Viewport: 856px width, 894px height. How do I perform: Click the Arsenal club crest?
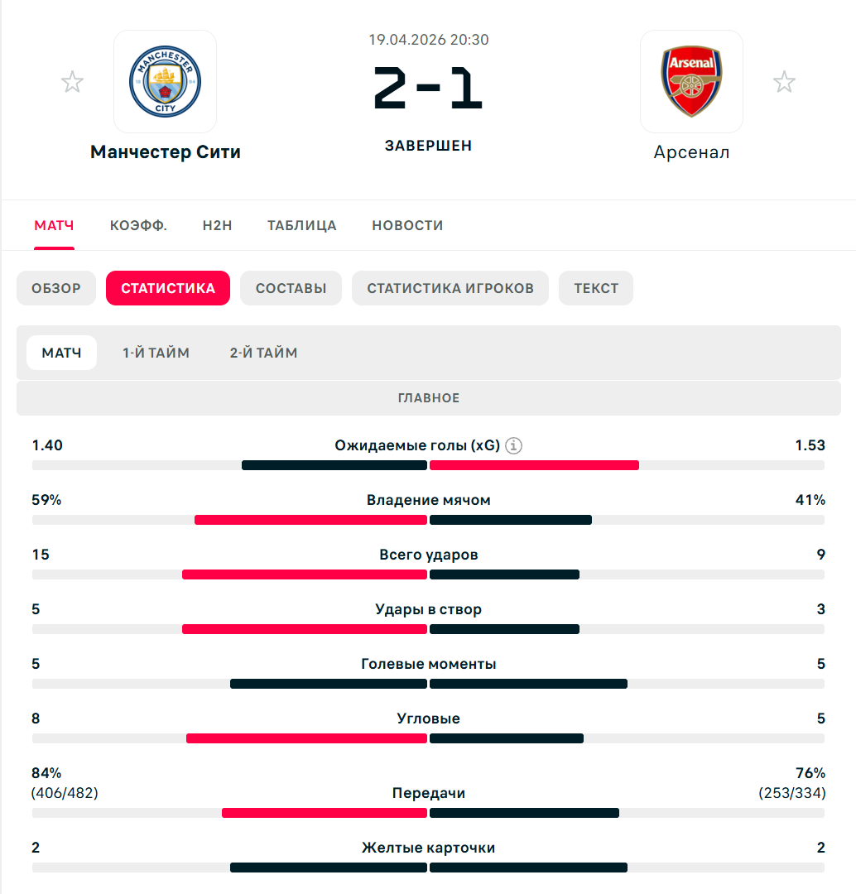[x=691, y=82]
